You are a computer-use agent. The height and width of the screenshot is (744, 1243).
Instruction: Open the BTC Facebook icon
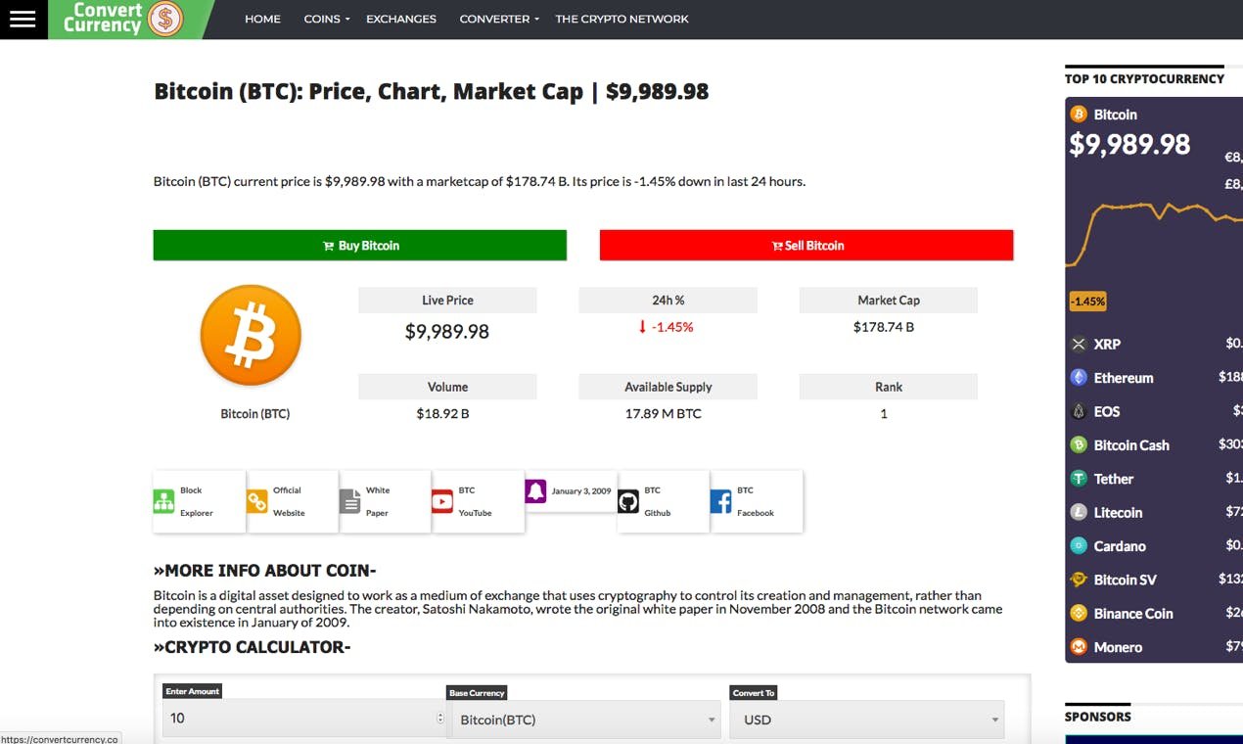point(721,502)
